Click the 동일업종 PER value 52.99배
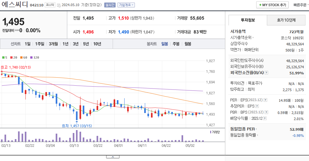309x161 pixels. 296,129
